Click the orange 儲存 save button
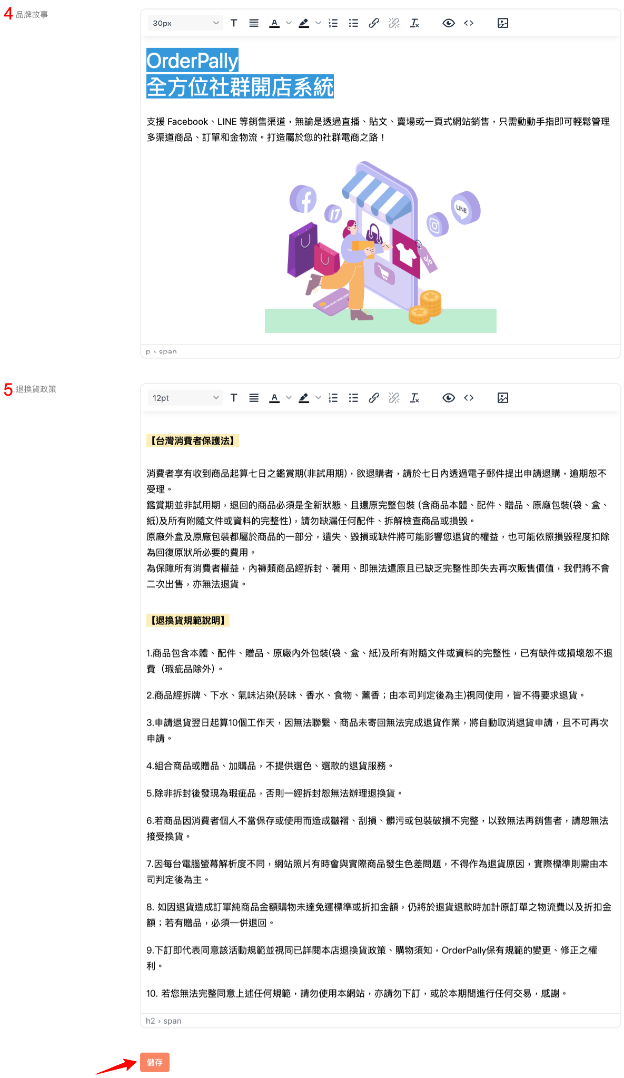This screenshot has height=1078, width=624. point(155,1062)
